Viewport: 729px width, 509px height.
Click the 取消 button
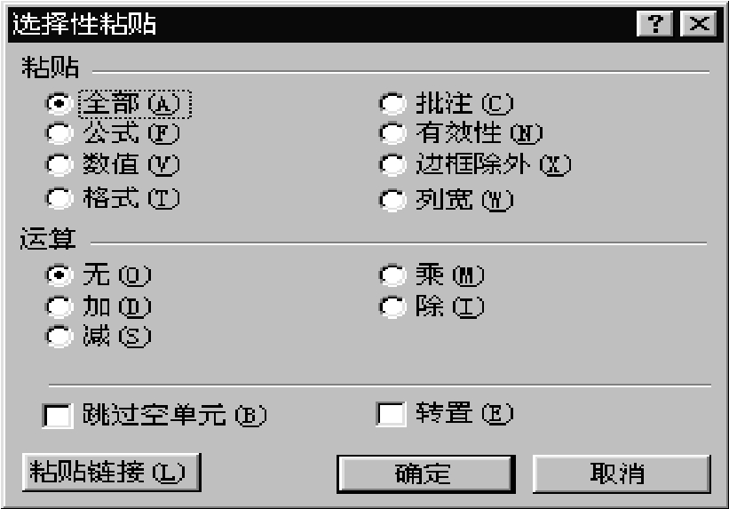(x=621, y=473)
